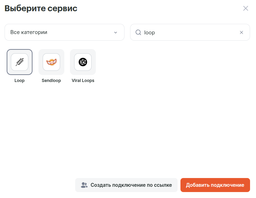
Task: Click the "Sendloop" service name label
Action: [51, 81]
